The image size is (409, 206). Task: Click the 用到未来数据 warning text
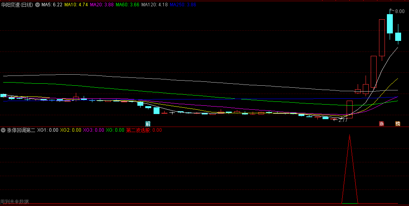[x=15, y=202]
